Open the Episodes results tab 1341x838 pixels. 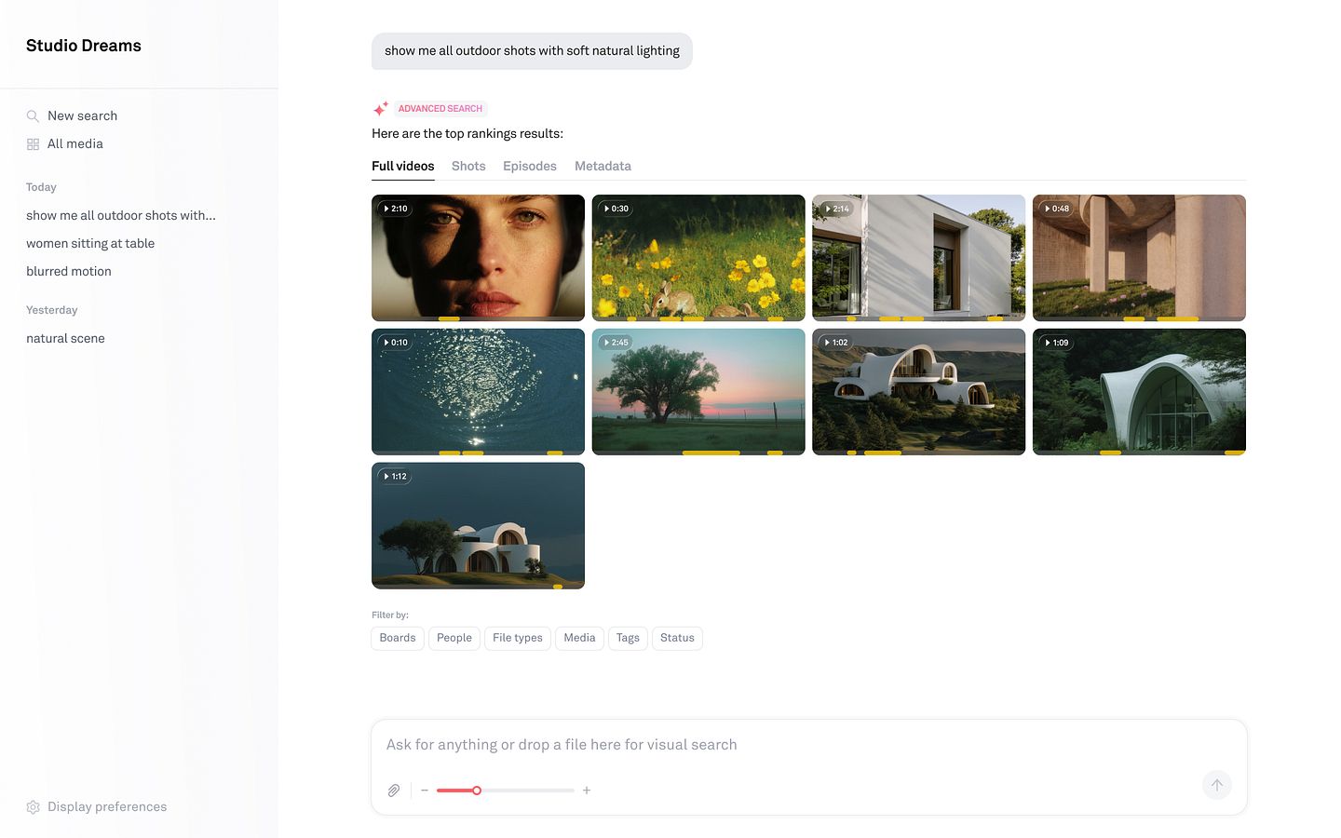point(529,166)
